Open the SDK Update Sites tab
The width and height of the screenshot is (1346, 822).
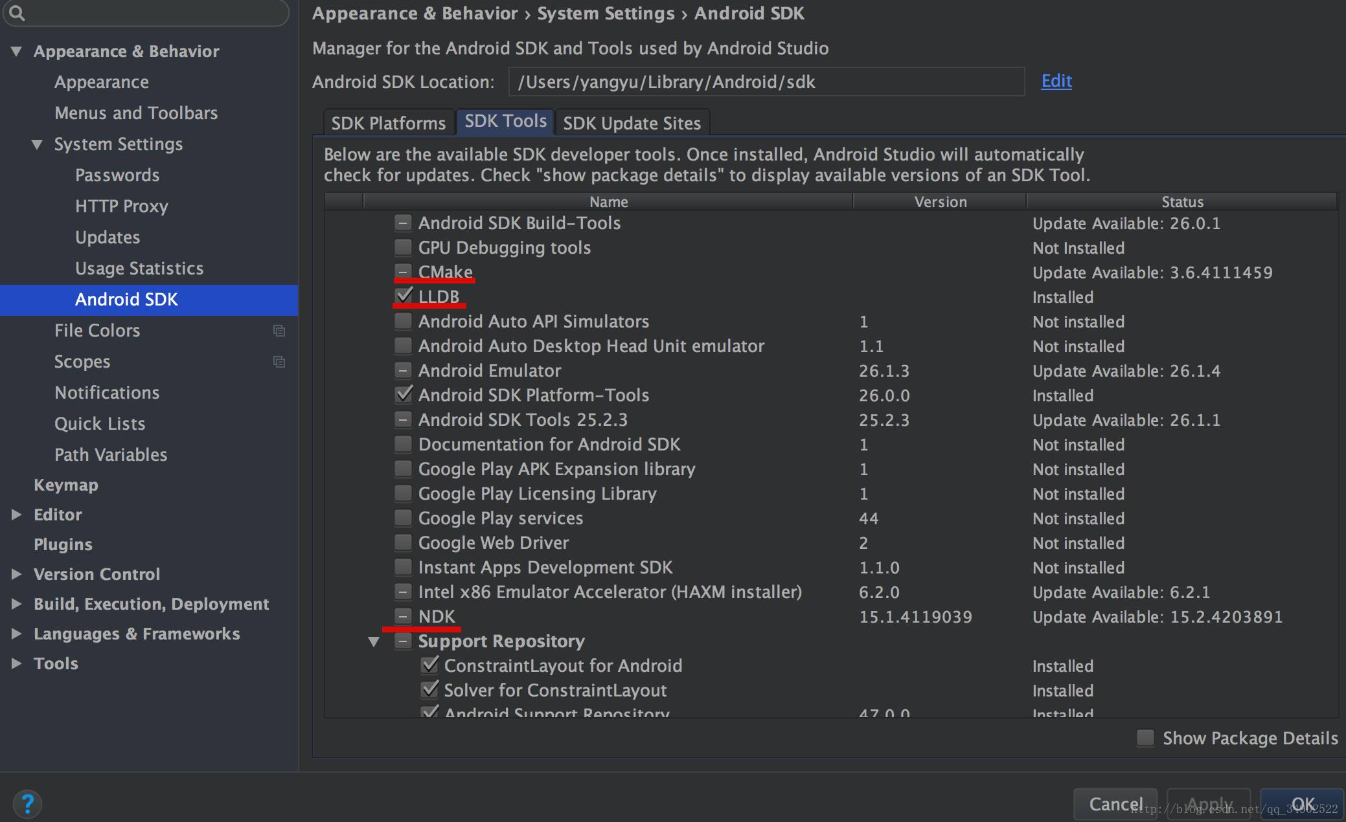[x=632, y=123]
